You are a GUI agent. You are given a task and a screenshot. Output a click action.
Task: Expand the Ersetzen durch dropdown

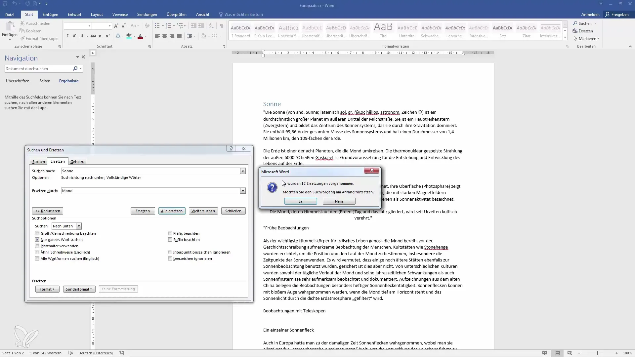point(242,190)
